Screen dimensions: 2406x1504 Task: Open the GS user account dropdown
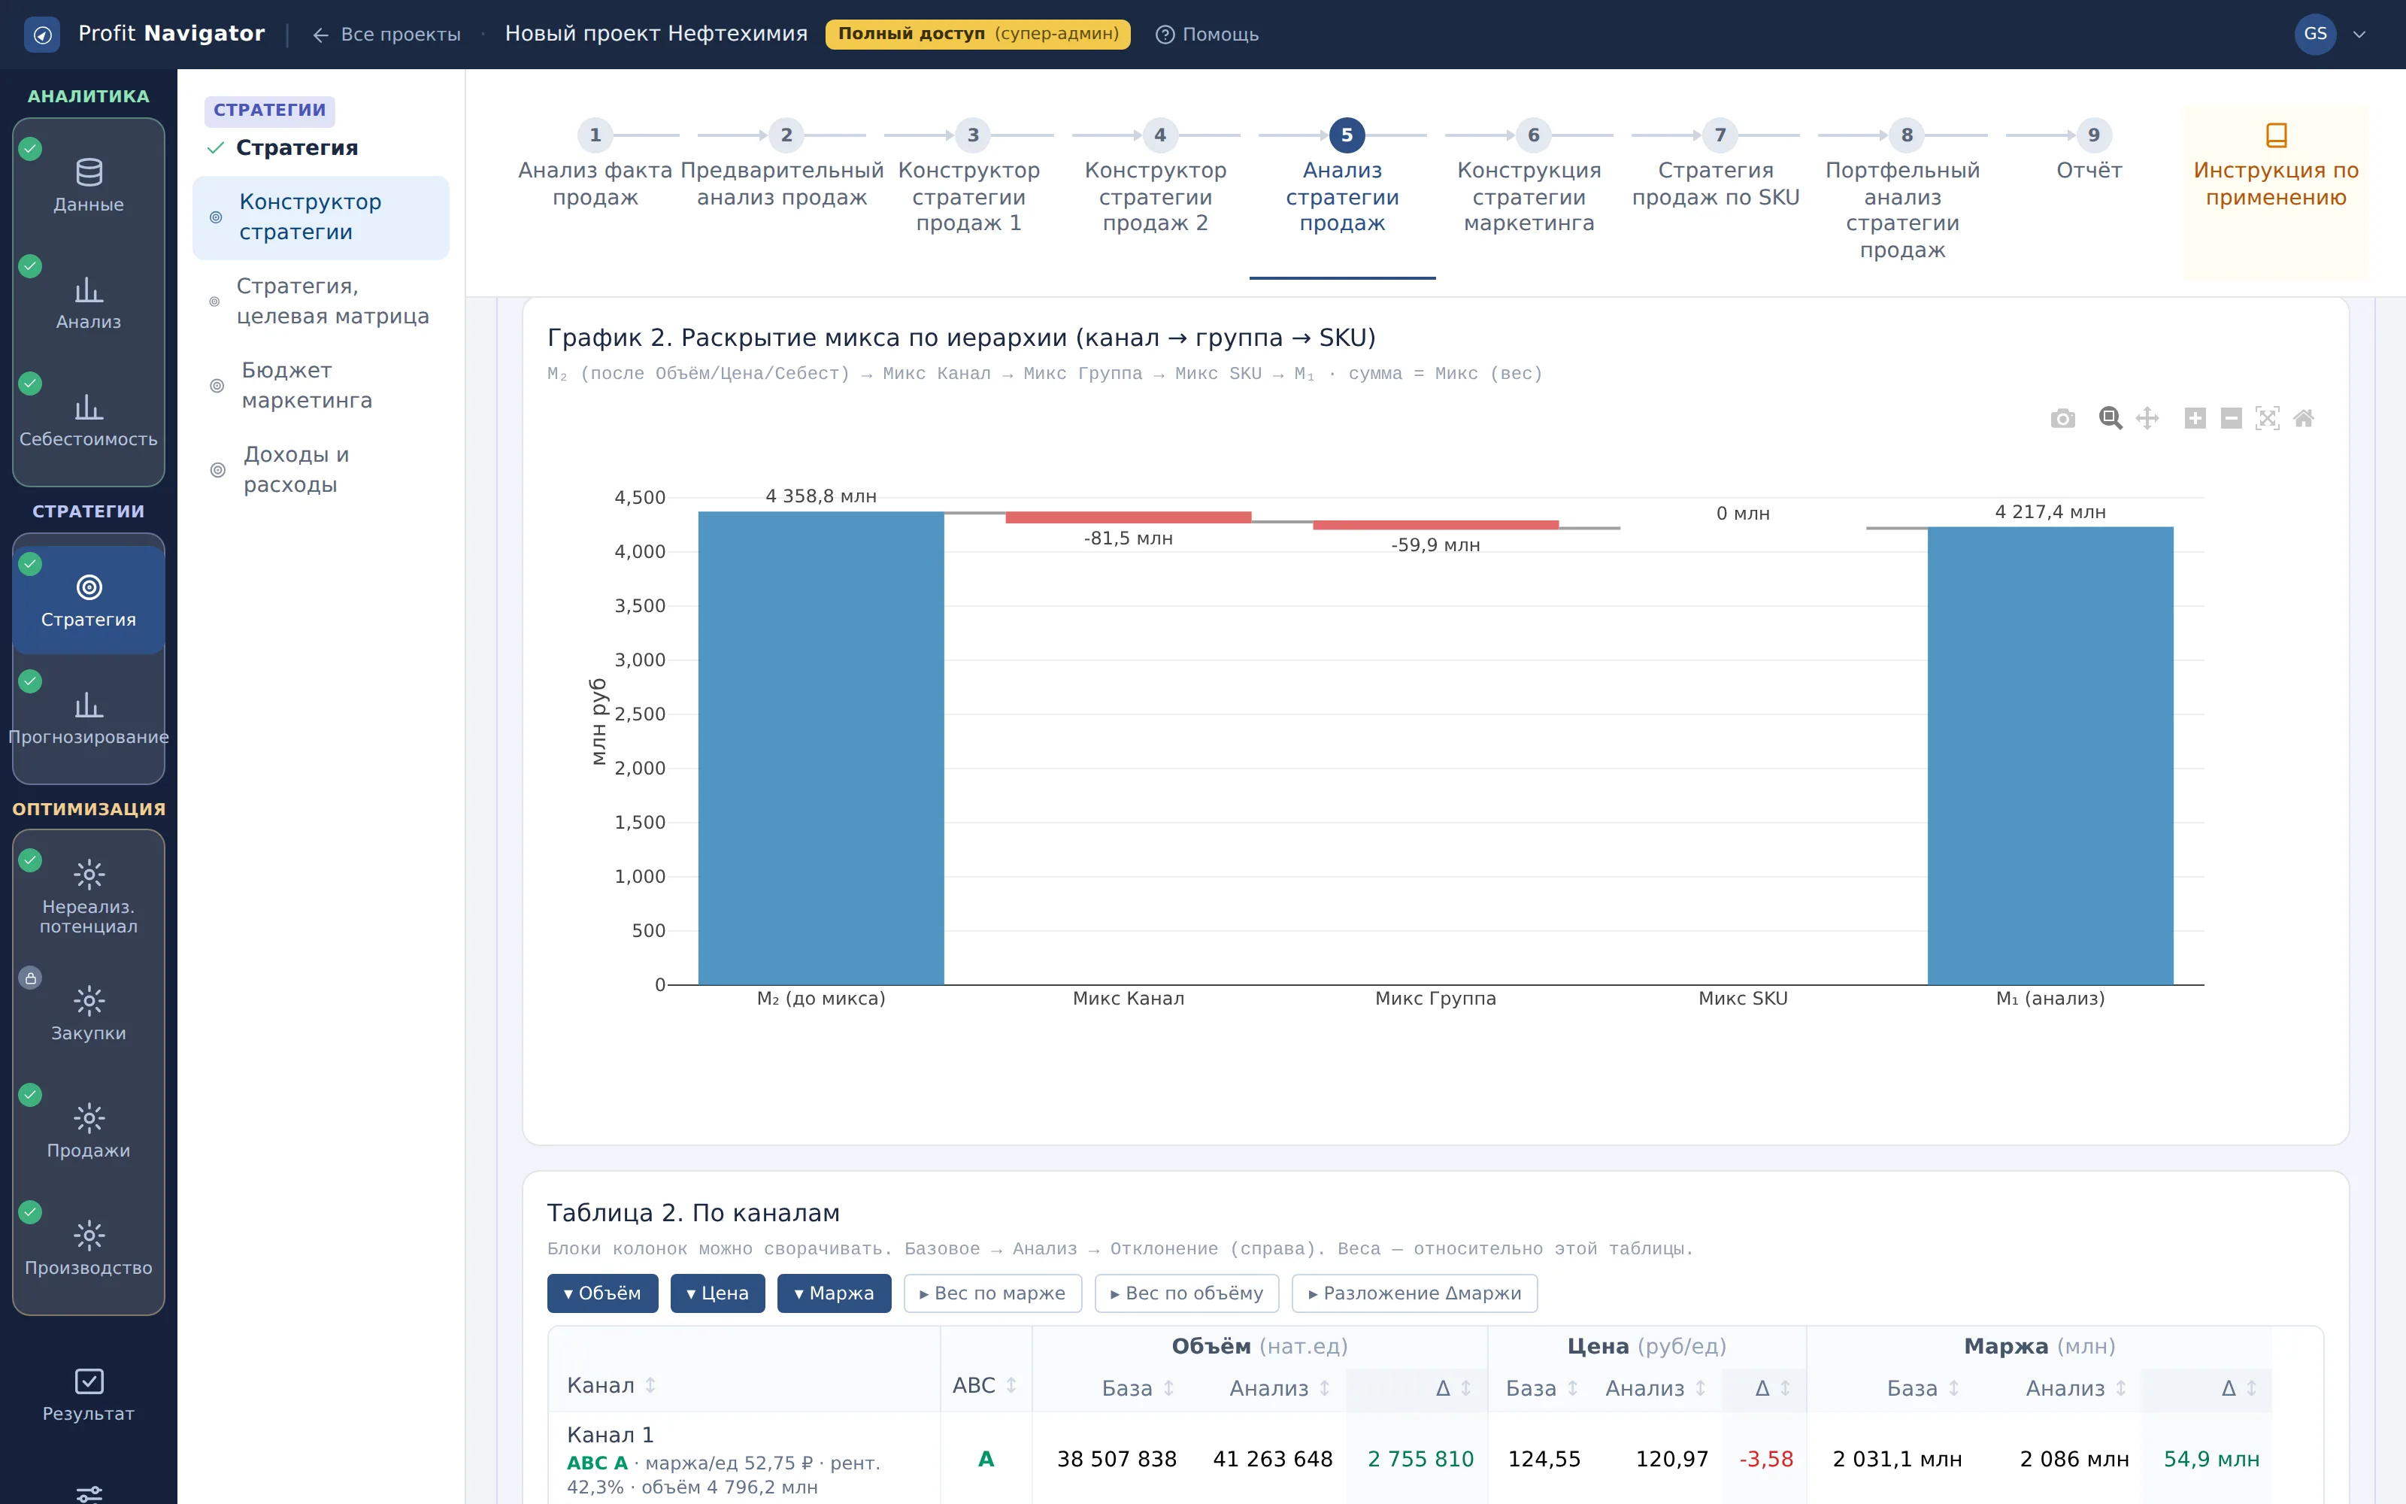coord(2332,35)
